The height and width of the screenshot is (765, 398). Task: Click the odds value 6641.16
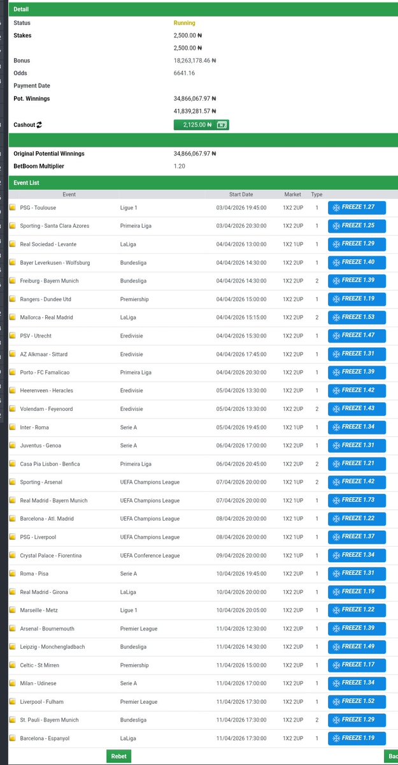pos(184,73)
